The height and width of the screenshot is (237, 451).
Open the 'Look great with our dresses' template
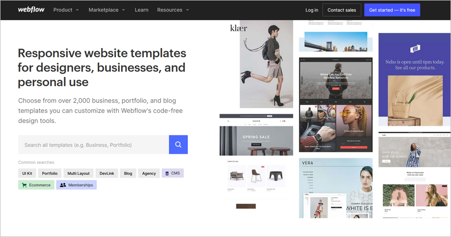[414, 175]
